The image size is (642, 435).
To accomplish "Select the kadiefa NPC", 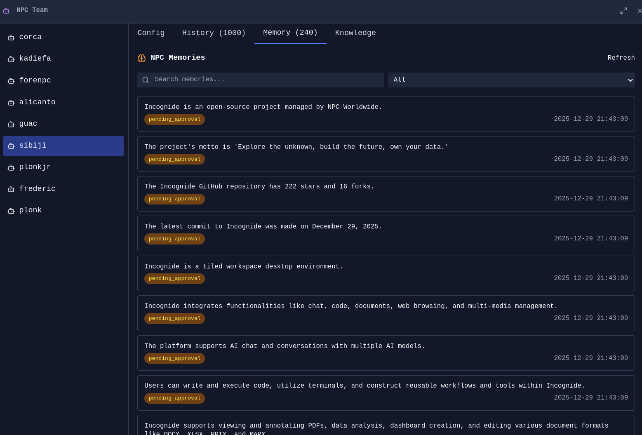I will [63, 59].
